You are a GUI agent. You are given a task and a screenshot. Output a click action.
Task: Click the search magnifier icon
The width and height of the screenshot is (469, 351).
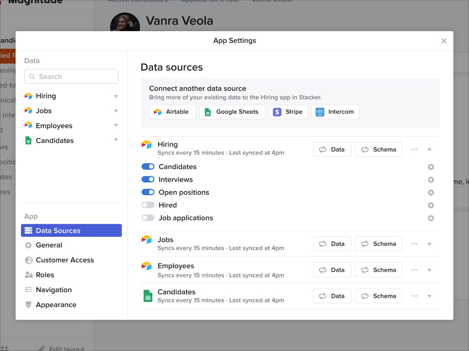32,76
